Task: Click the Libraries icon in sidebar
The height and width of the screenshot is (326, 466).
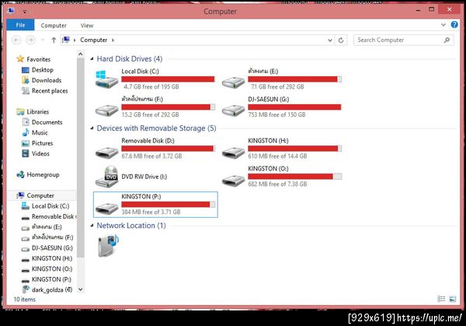Action: pyautogui.click(x=20, y=111)
